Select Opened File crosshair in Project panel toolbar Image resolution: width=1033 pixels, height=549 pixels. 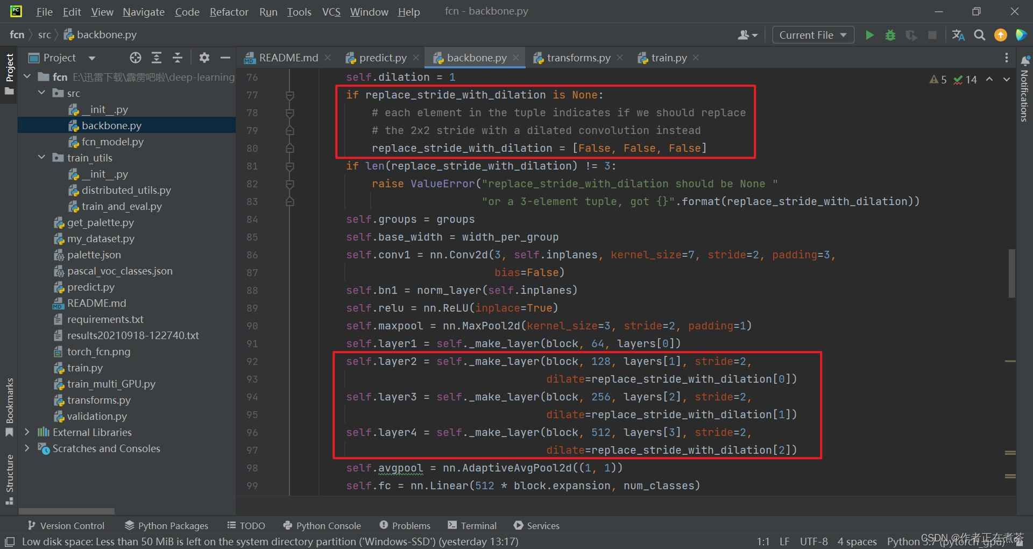[x=135, y=58]
